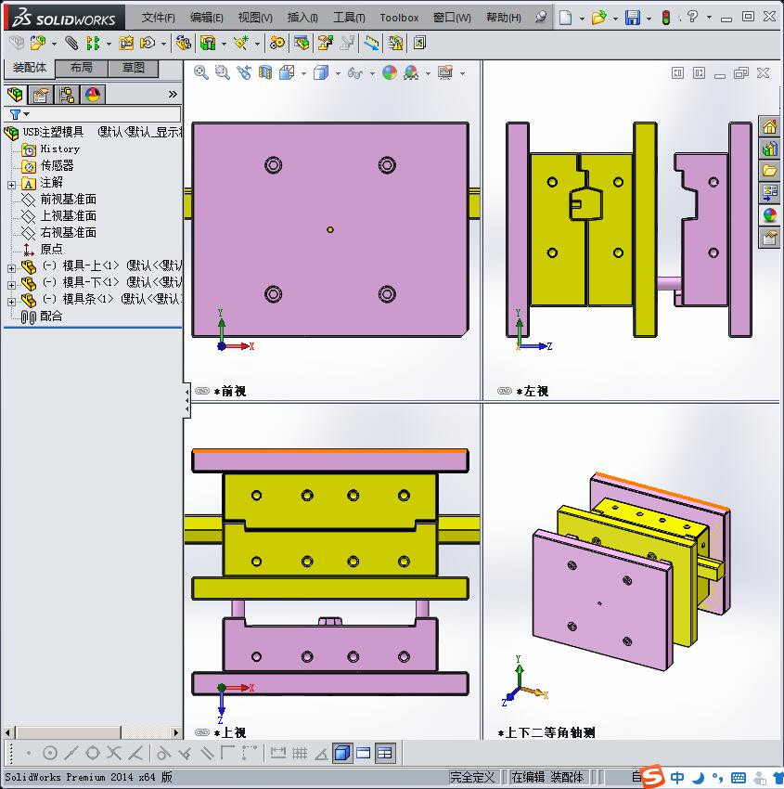Screen dimensions: 784x789
Task: Open the display style dropdown arrow
Action: [337, 72]
